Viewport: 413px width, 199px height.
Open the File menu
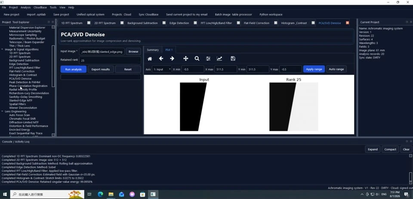(4, 7)
